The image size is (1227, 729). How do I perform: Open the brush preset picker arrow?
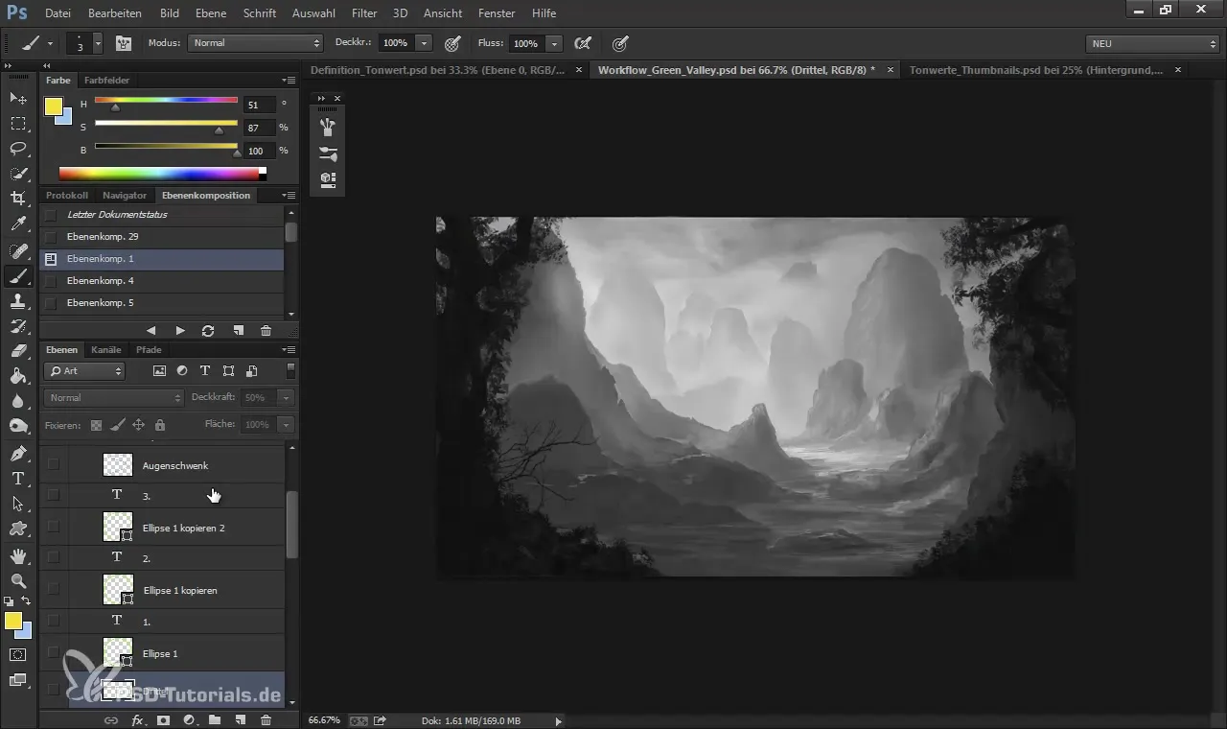[x=98, y=43]
